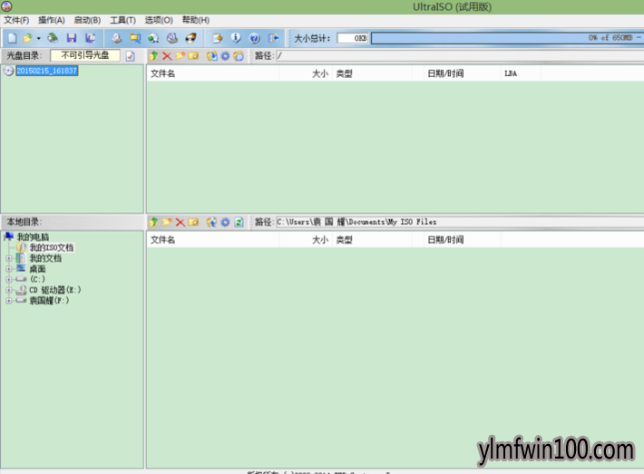Viewport: 644px width, 474px height.
Task: Click the local pane Add to image icon
Action: pyautogui.click(x=211, y=222)
